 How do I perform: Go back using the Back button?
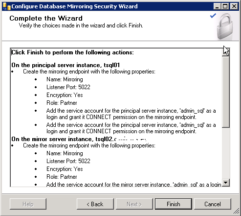coord(95,204)
